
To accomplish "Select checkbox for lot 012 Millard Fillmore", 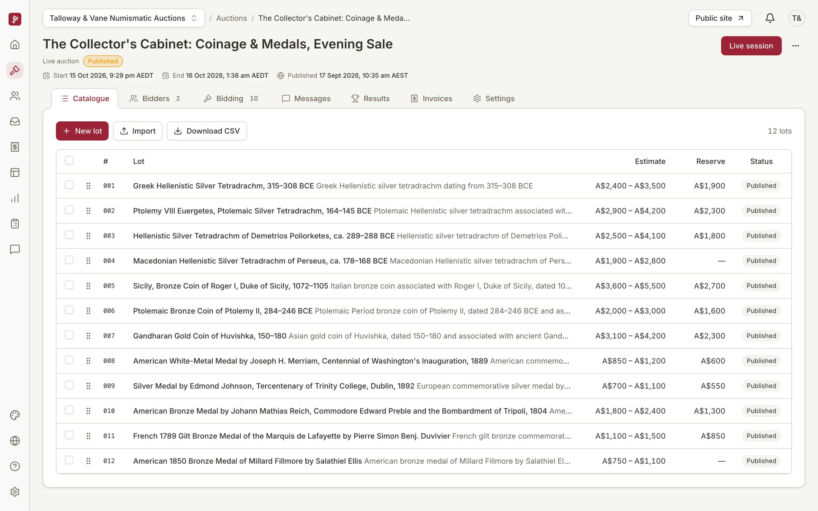I will click(x=69, y=460).
